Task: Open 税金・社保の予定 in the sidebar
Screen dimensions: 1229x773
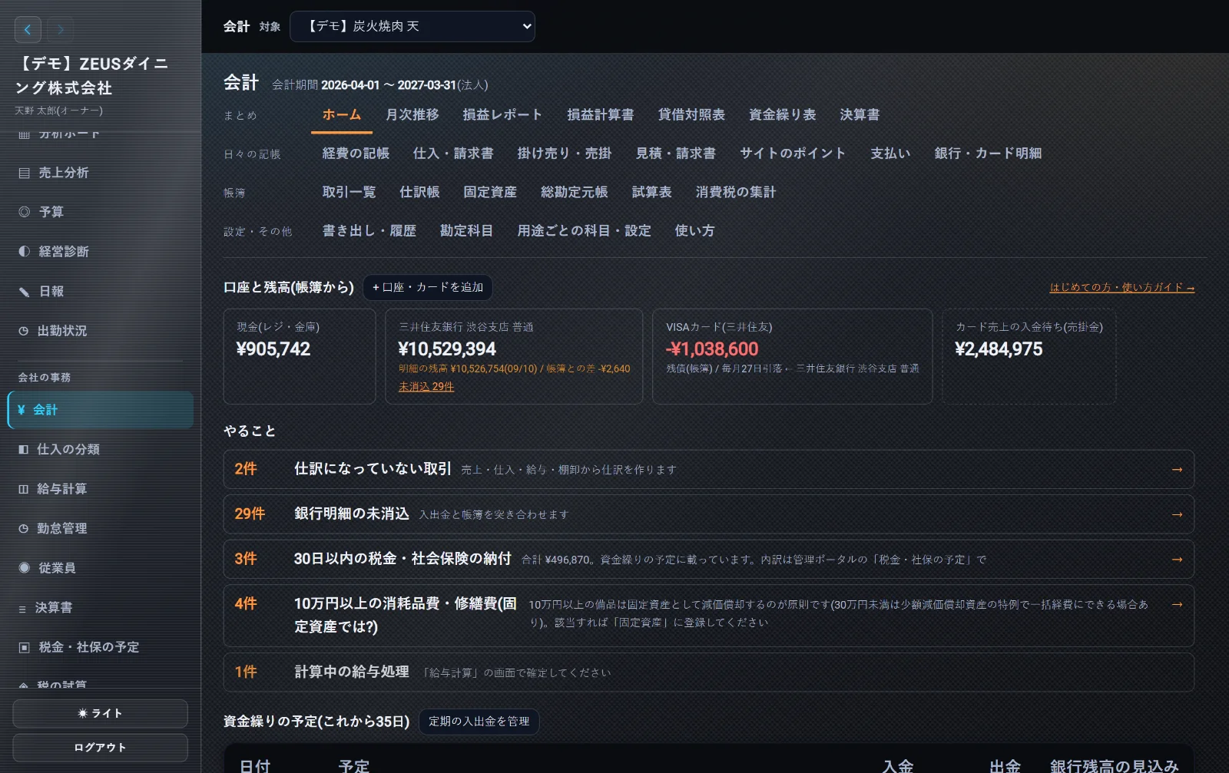Action: (100, 647)
